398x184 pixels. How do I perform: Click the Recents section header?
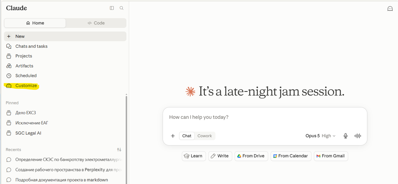13,150
